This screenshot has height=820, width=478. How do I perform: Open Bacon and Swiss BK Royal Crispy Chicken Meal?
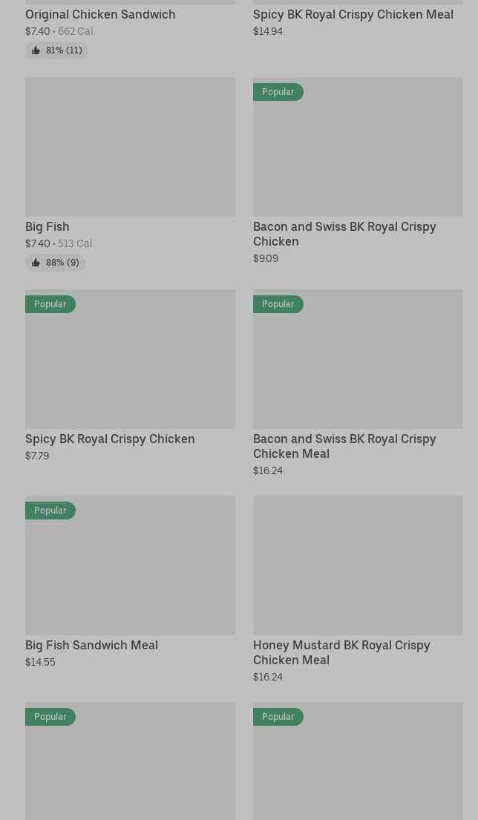(344, 446)
